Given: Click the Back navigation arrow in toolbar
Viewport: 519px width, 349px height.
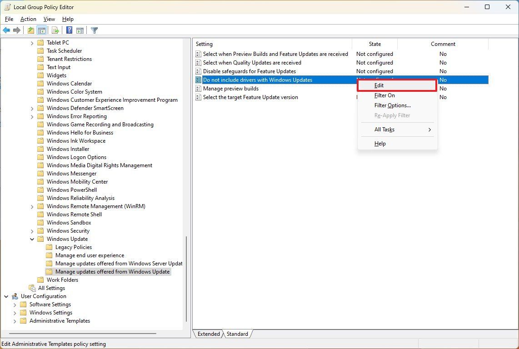Looking at the screenshot, I should point(6,30).
